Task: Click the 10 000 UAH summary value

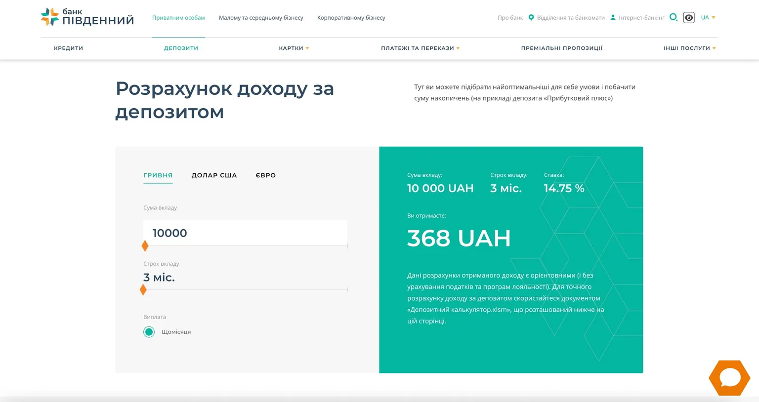Action: (440, 188)
